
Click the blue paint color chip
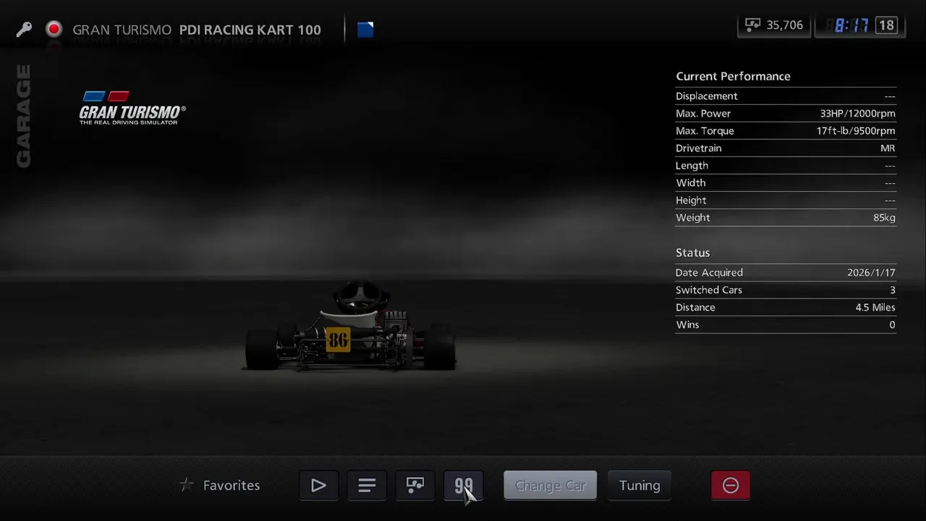365,30
